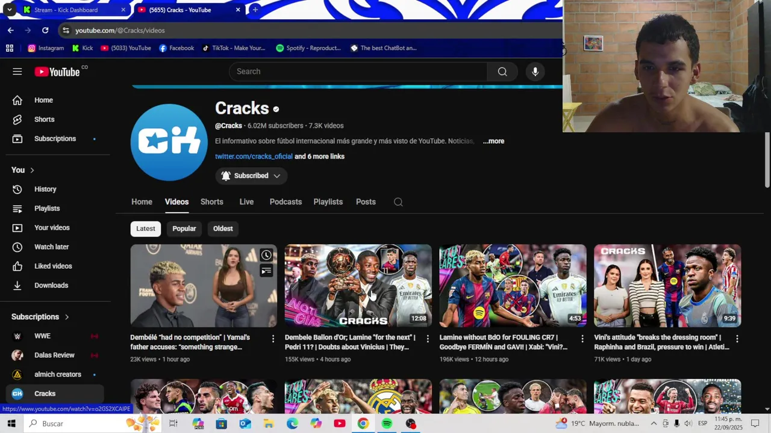Click the search magnifier button
Viewport: 771px width, 433px height.
click(502, 72)
